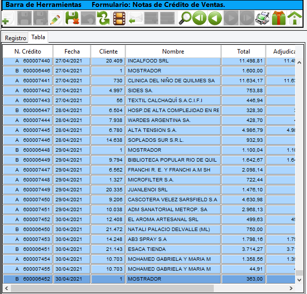The height and width of the screenshot is (294, 307).
Task: Click the greyed-out save-and-continue floppy icon
Action: [40, 18]
